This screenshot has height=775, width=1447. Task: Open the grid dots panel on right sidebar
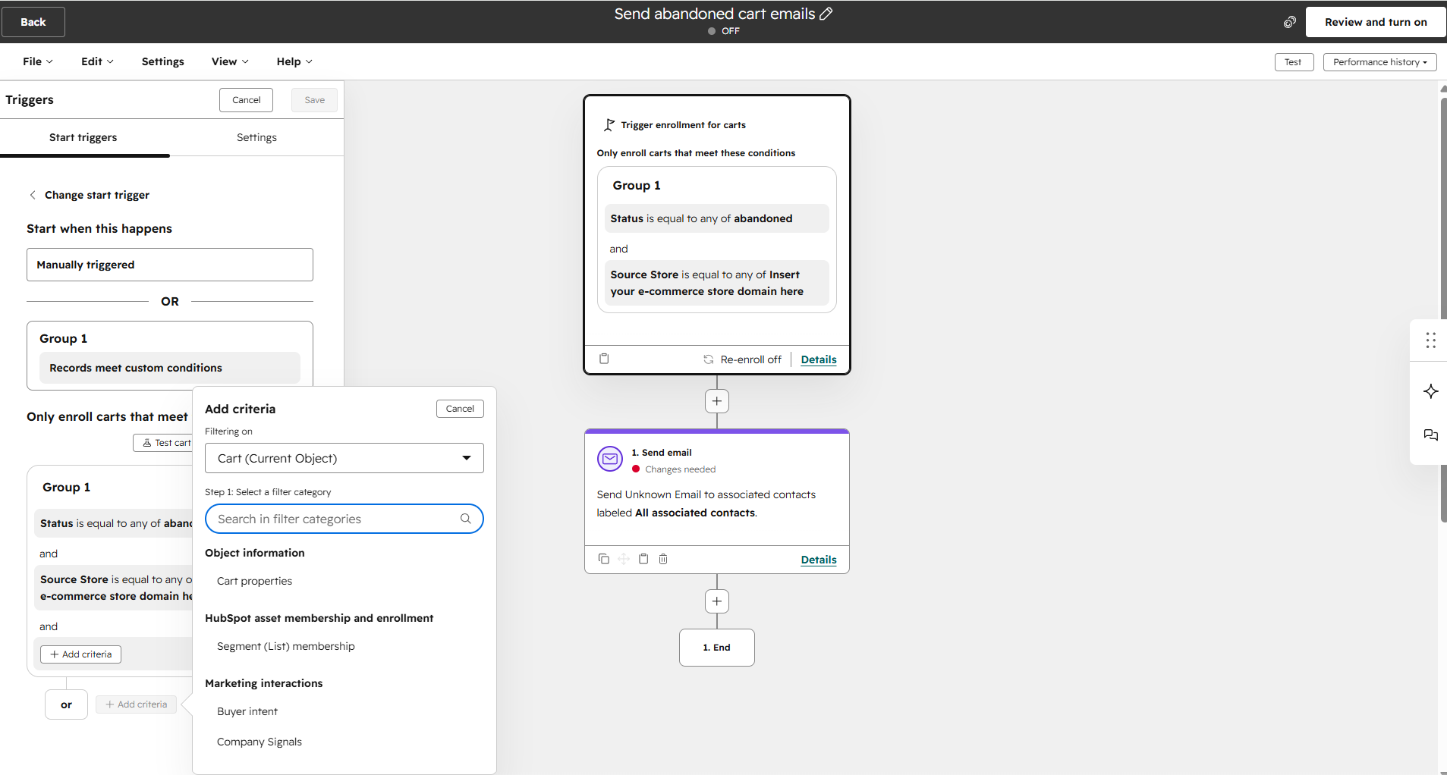pyautogui.click(x=1430, y=340)
